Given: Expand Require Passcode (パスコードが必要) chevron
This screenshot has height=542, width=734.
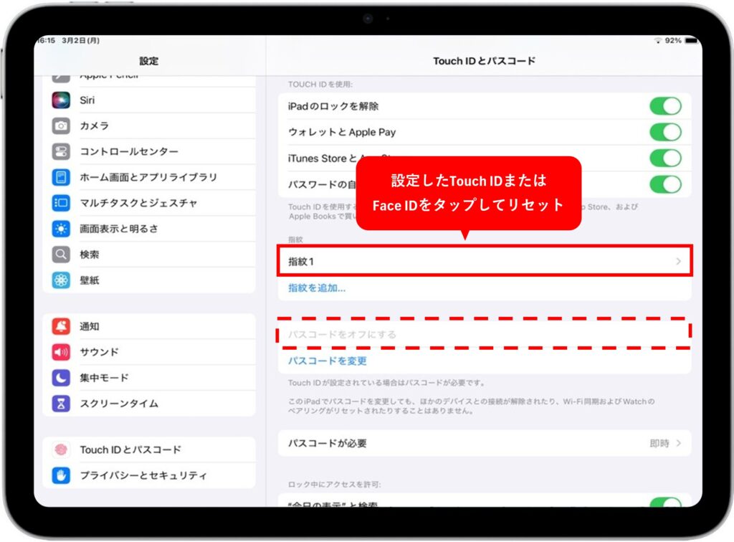Looking at the screenshot, I should point(678,444).
